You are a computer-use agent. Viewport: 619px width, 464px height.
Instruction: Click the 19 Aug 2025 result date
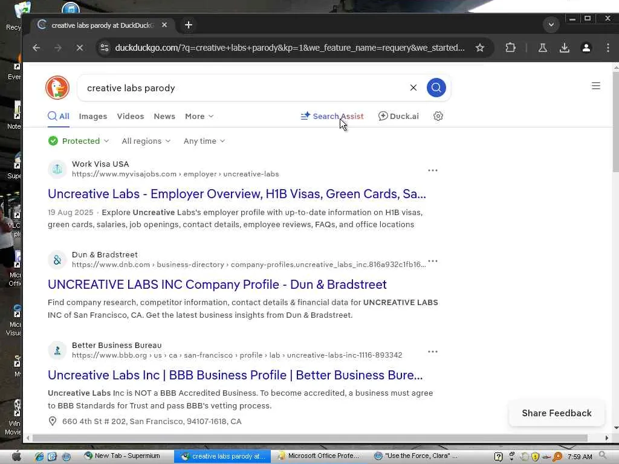click(70, 212)
